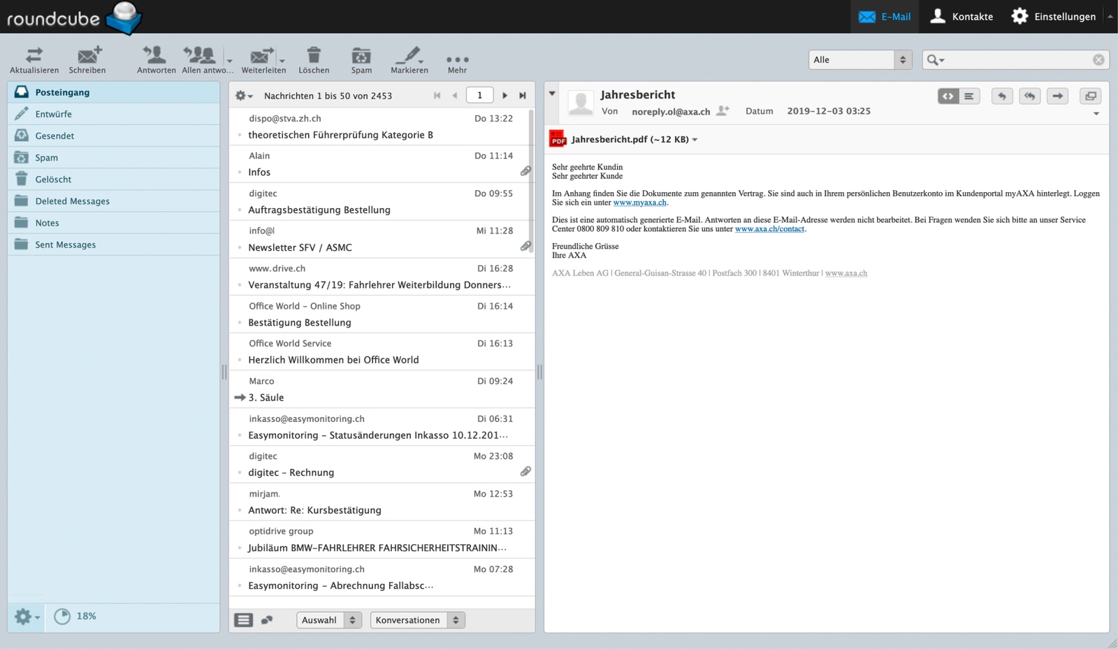Open the Kontakte tab
The height and width of the screenshot is (649, 1118).
(961, 17)
